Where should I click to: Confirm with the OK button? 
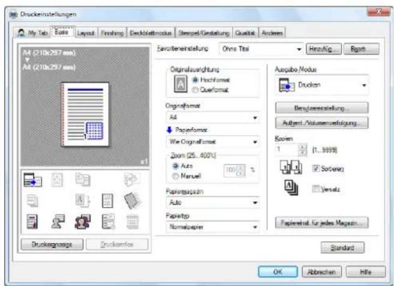(278, 272)
